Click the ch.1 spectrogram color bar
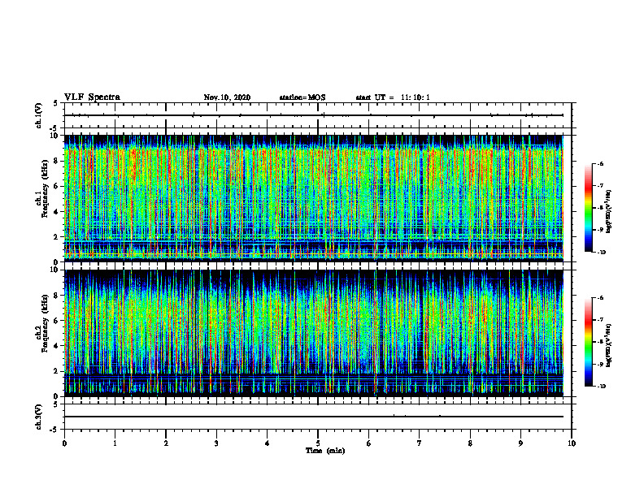 point(588,208)
